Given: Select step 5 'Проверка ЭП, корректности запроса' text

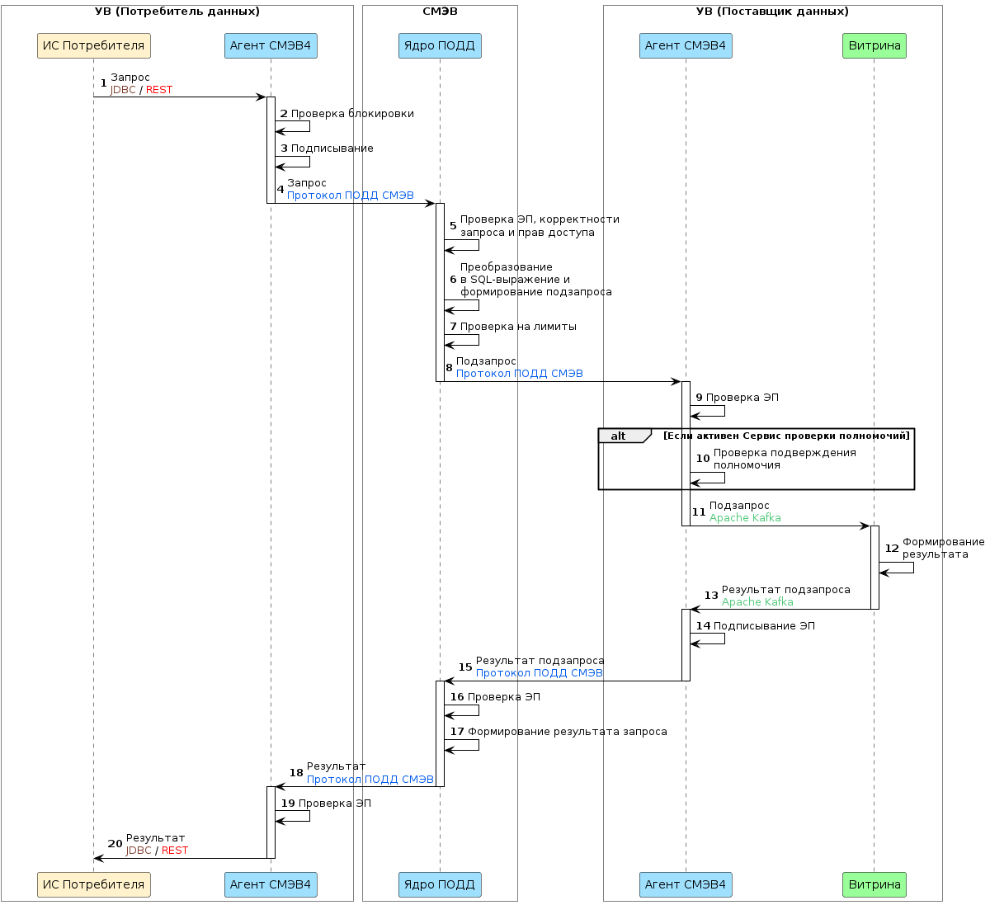Looking at the screenshot, I should pyautogui.click(x=540, y=226).
